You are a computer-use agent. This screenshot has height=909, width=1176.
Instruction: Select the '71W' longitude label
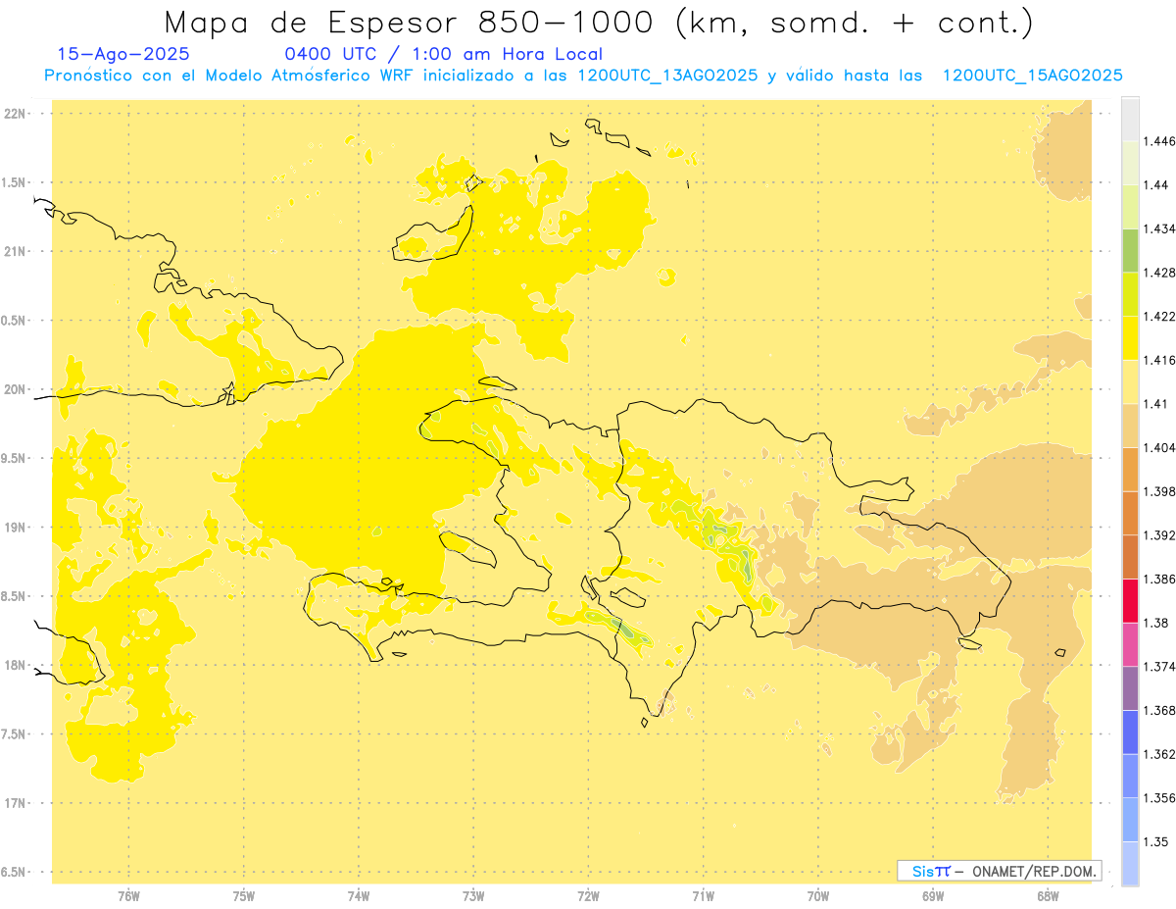[x=703, y=895]
